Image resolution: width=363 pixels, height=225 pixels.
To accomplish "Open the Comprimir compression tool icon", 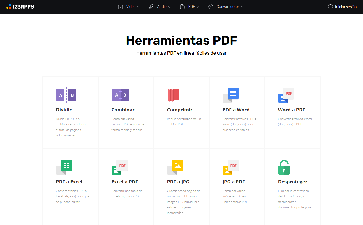I will 174,95.
